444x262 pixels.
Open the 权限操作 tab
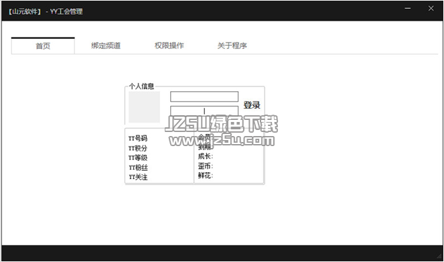click(x=169, y=46)
